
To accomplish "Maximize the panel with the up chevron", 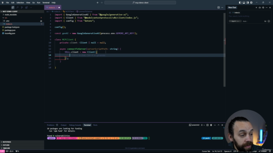I will pos(218,125).
